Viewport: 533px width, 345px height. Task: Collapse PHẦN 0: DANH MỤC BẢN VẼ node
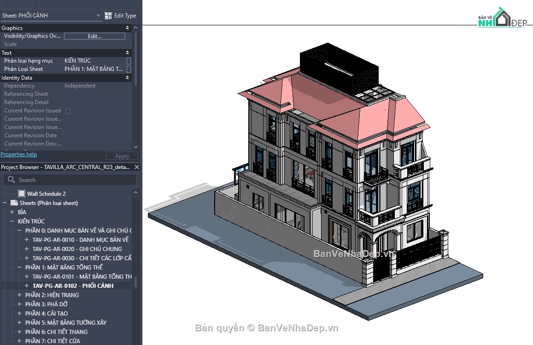pyautogui.click(x=19, y=230)
